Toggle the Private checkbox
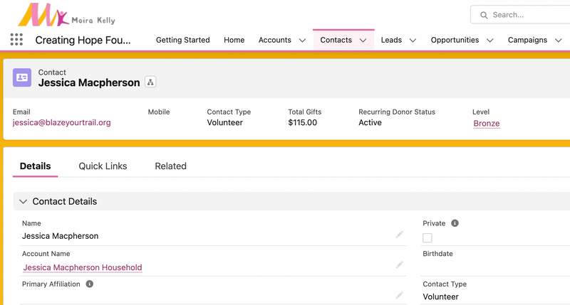The height and width of the screenshot is (305, 570). (427, 238)
